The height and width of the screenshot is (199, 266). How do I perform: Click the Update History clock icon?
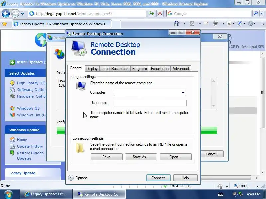click(12, 146)
